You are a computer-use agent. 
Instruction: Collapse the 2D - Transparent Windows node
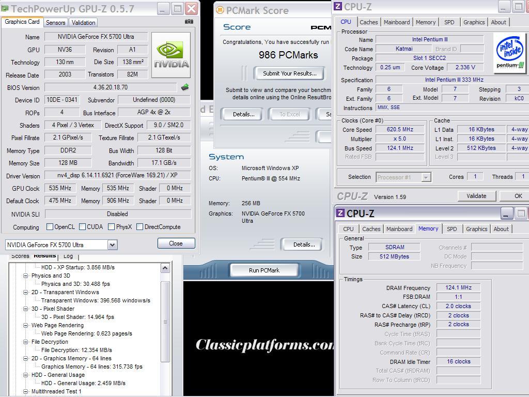(25, 292)
